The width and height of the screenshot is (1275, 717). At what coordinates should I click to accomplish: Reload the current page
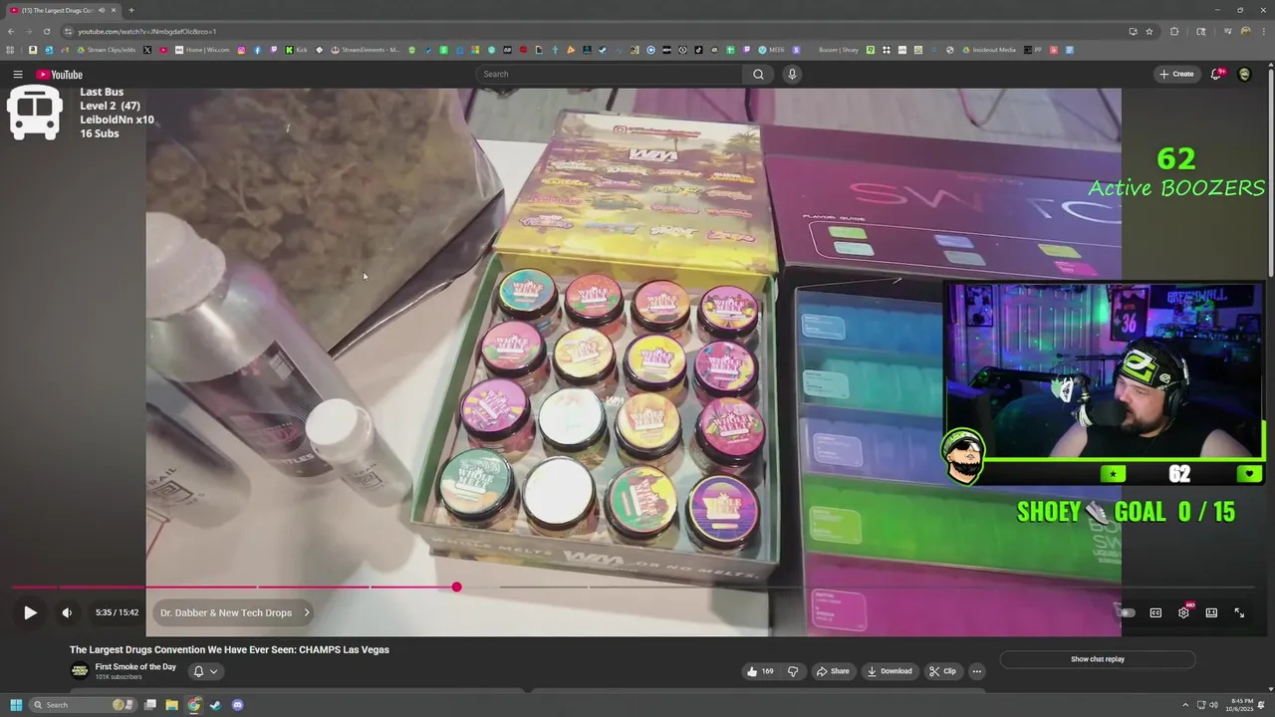coord(47,31)
